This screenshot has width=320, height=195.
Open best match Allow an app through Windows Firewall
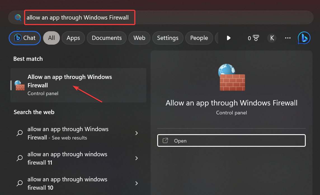tap(78, 85)
